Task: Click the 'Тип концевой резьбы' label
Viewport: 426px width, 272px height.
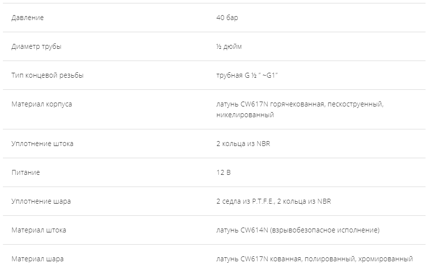Action: click(x=47, y=75)
